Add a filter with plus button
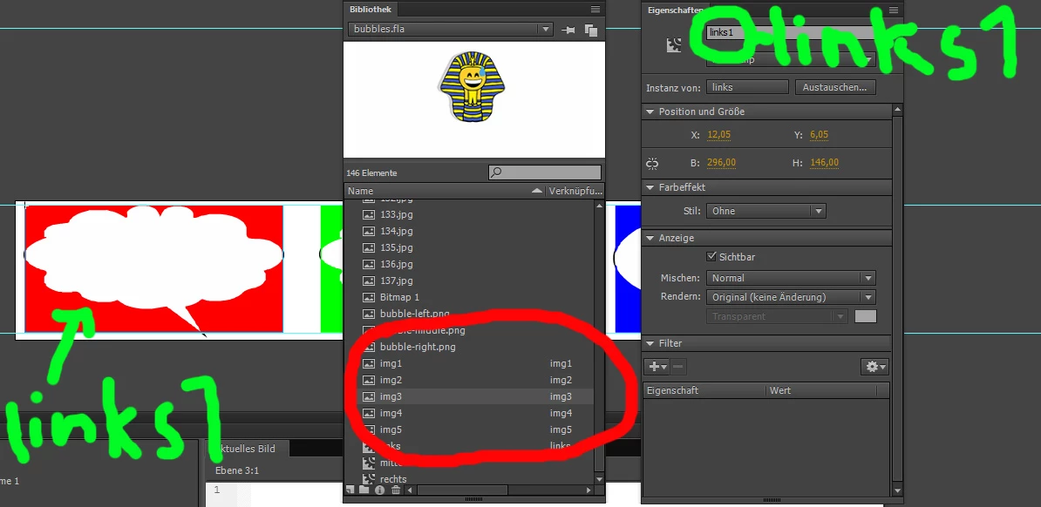The image size is (1041, 507). [658, 367]
